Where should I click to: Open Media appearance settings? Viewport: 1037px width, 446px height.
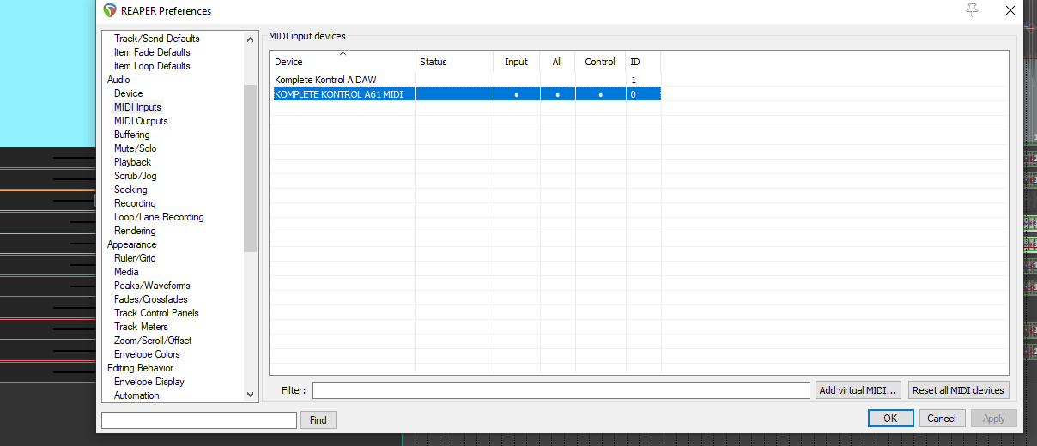(126, 272)
